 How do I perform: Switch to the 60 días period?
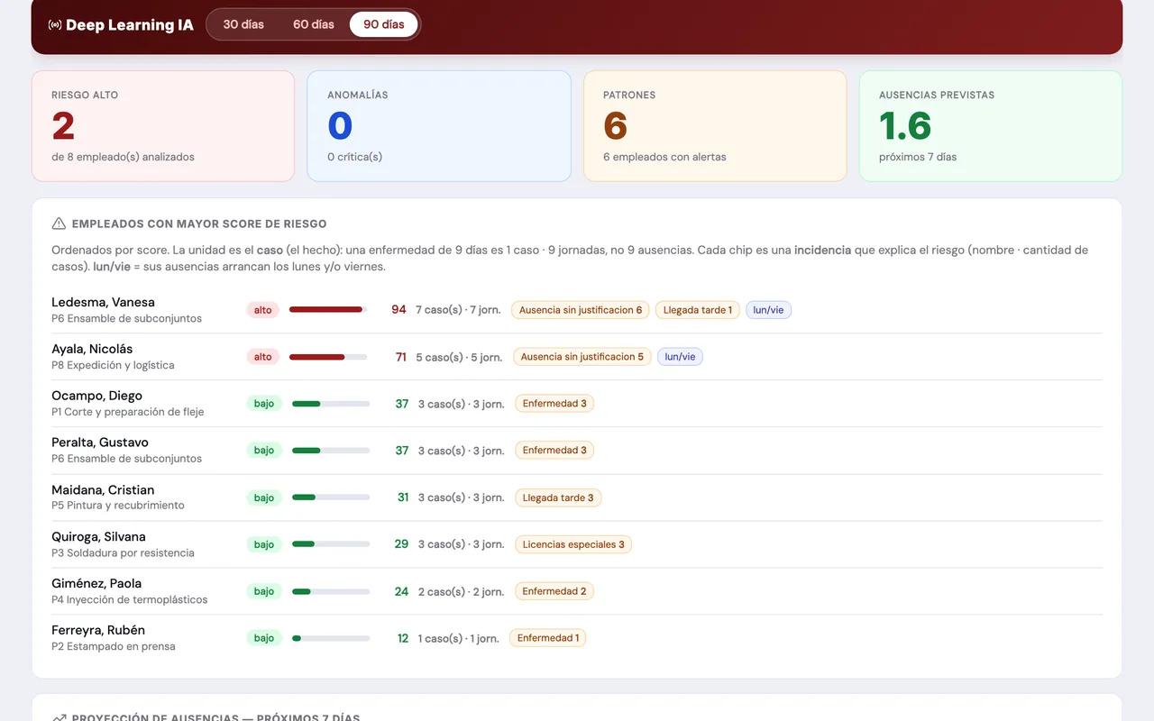(314, 24)
